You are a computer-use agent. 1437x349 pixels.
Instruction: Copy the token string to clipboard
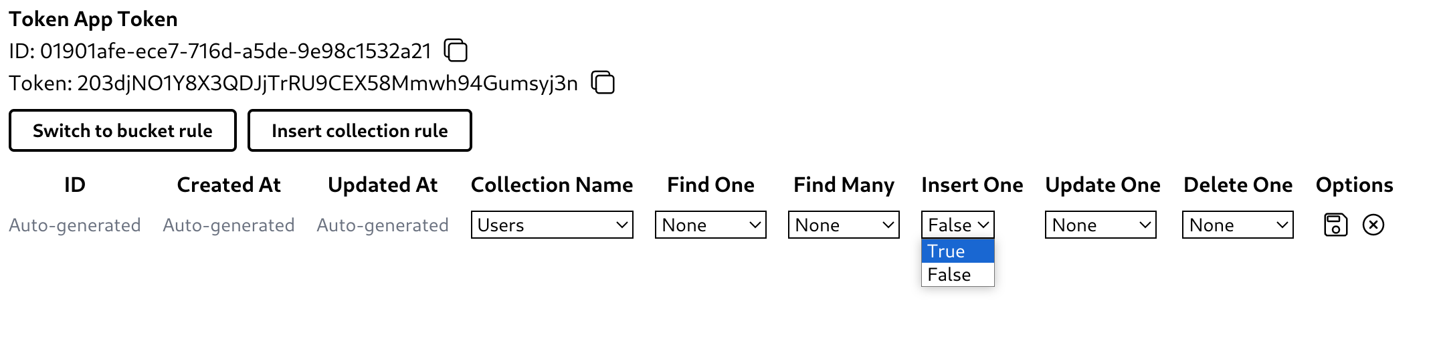point(603,83)
